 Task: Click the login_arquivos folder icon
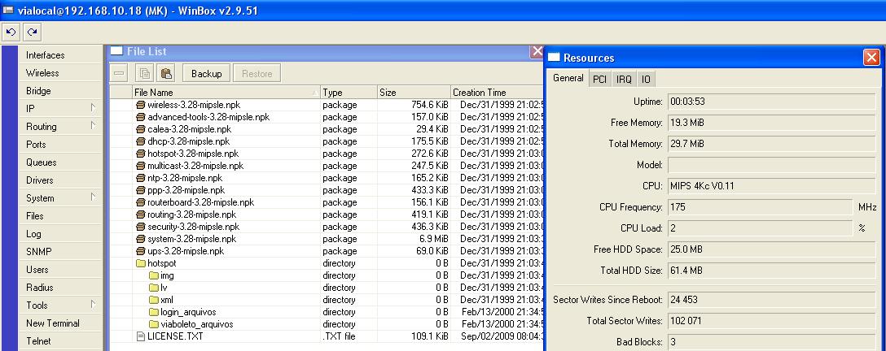[154, 312]
